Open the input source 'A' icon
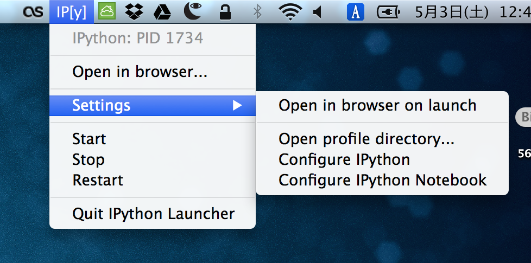This screenshot has height=263, width=531. [x=356, y=12]
